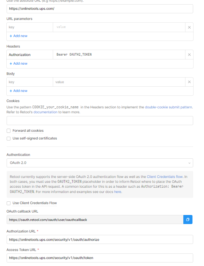Image resolution: width=204 pixels, height=266 pixels.
Task: Check Use self-signed certificates
Action: [x=8, y=138]
